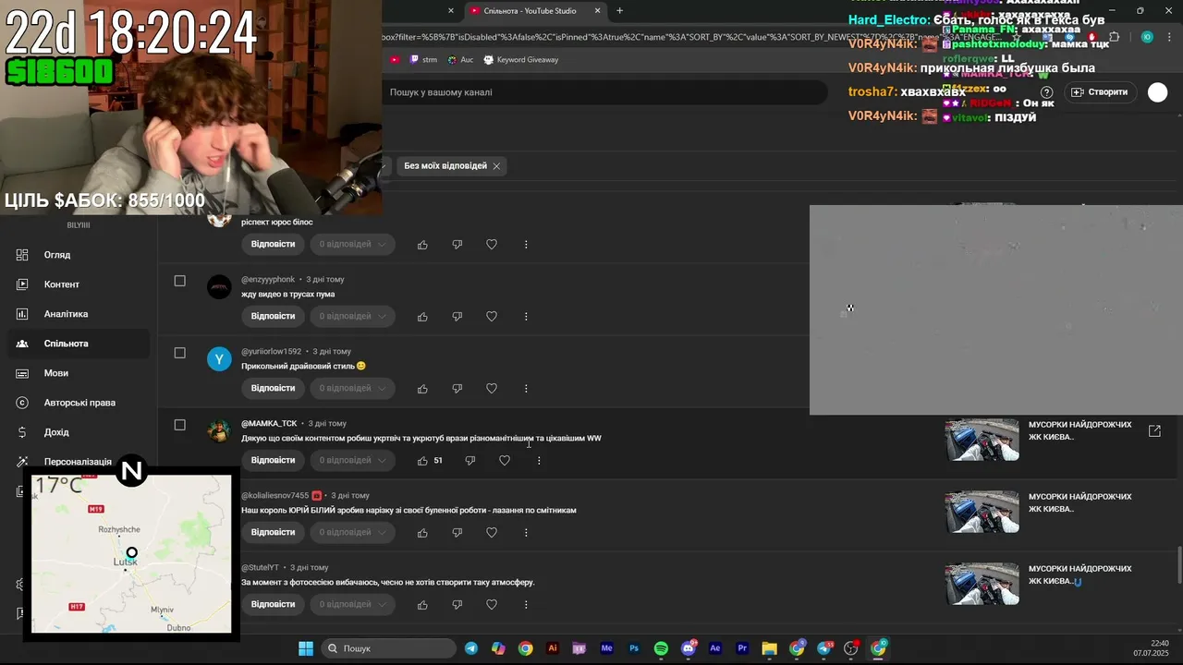Screen dimensions: 1183x665
Task: Thumbs down the @MAMKA_TCK comment
Action: (x=470, y=461)
